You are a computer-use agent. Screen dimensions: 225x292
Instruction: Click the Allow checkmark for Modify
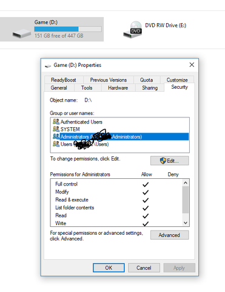(x=146, y=192)
